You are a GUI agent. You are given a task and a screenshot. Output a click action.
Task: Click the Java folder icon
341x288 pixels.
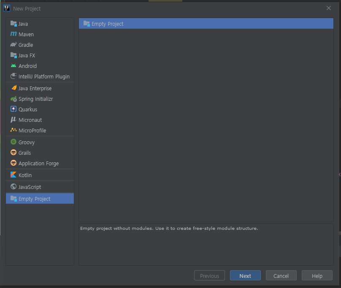point(14,24)
